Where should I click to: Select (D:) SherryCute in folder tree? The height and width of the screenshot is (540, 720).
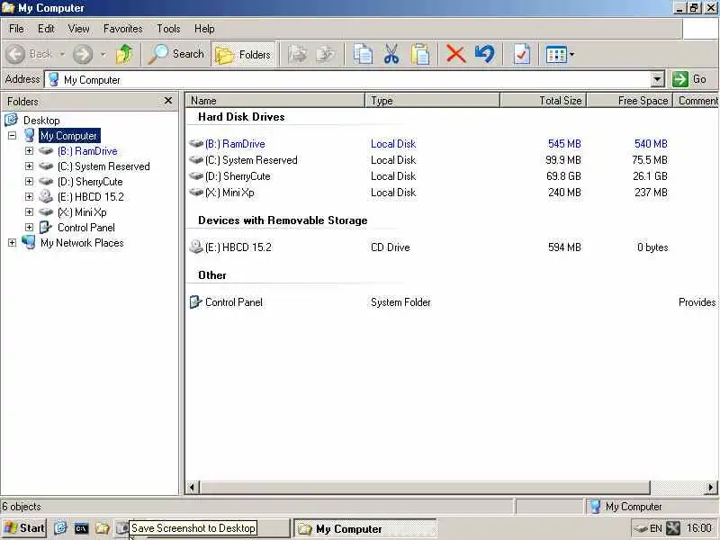click(x=90, y=182)
